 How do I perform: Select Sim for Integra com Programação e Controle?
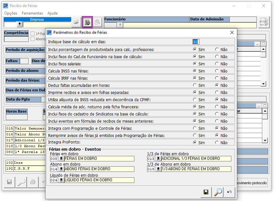click(195, 128)
